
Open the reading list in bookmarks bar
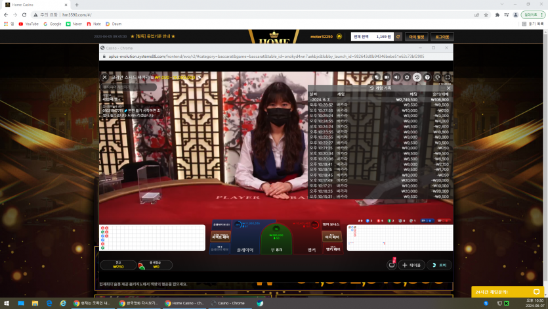(x=533, y=24)
